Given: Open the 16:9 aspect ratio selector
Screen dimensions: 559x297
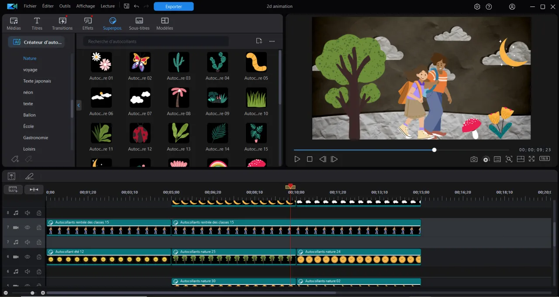Looking at the screenshot, I should [544, 159].
